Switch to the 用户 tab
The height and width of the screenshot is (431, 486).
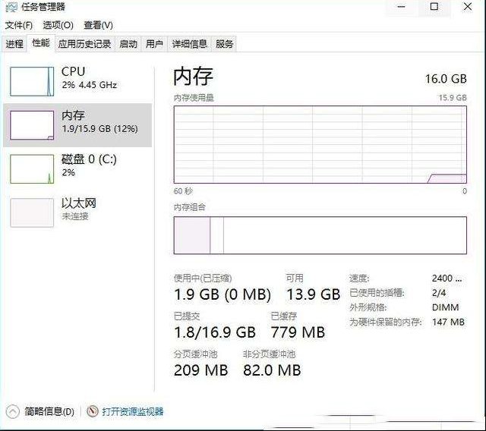154,44
